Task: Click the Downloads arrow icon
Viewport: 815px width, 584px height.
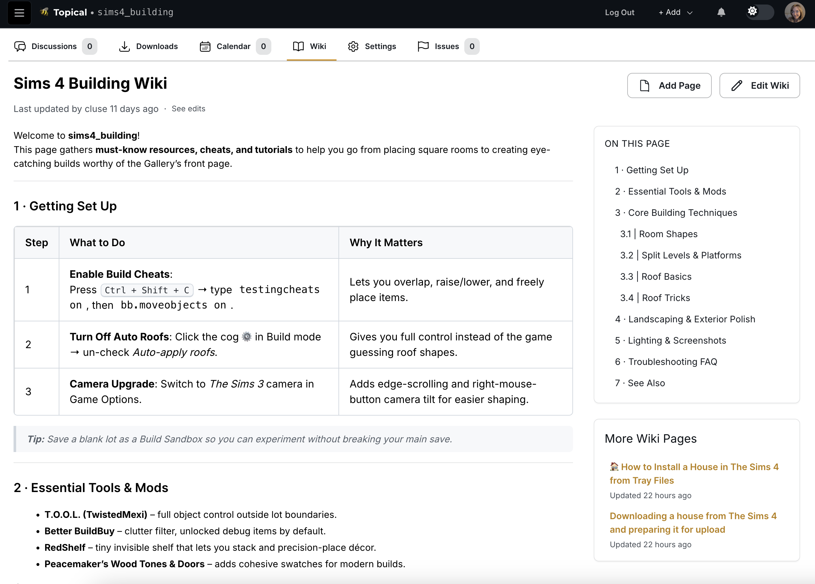Action: [124, 46]
